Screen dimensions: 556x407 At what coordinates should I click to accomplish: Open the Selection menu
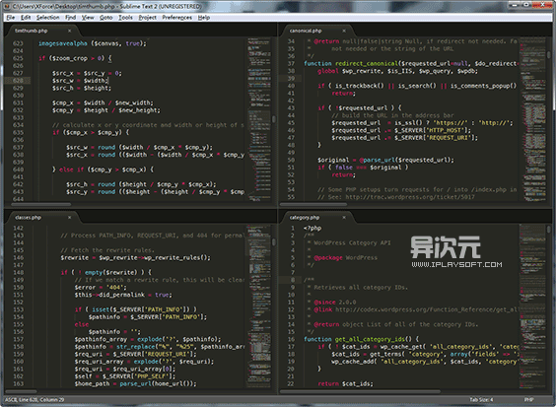point(48,18)
